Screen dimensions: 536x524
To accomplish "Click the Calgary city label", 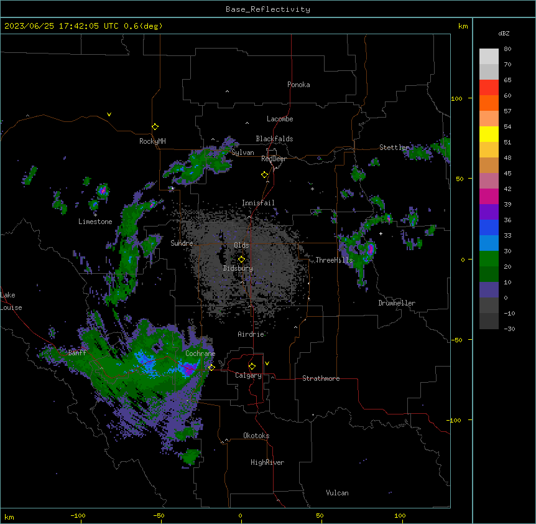I will (248, 375).
